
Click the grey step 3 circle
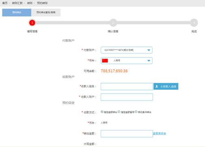[194, 23]
